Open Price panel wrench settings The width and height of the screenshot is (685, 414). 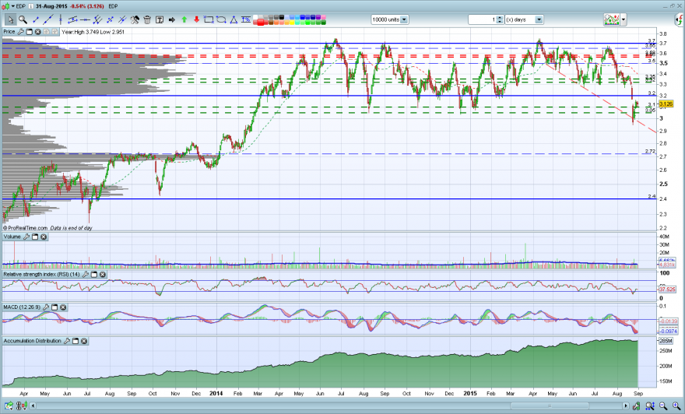click(x=20, y=32)
